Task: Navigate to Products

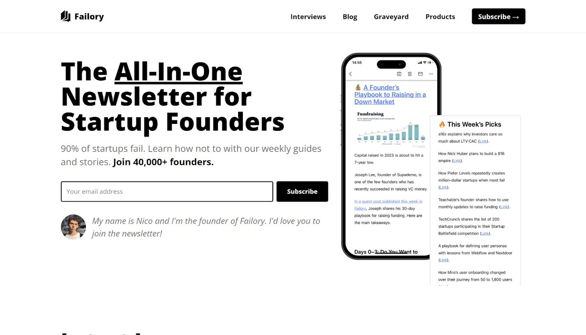Action: [440, 17]
